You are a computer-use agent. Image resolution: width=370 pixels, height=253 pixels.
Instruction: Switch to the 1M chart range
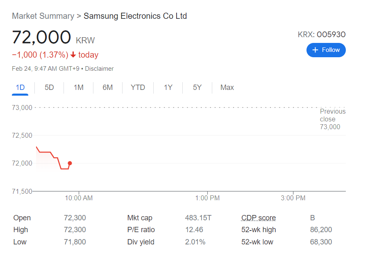79,87
